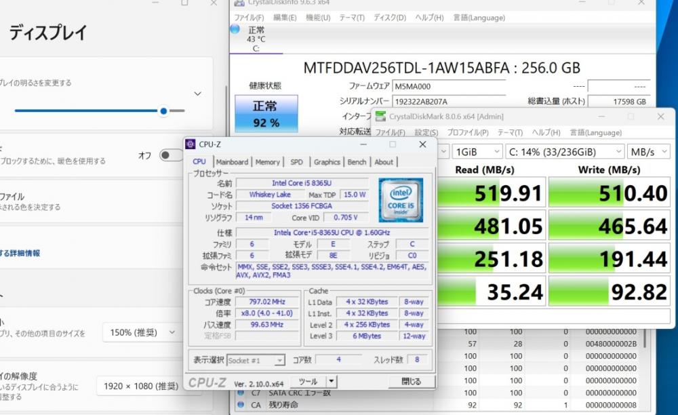Click the ツール button in CPU-Z
This screenshot has width=678, height=415.
(x=308, y=381)
